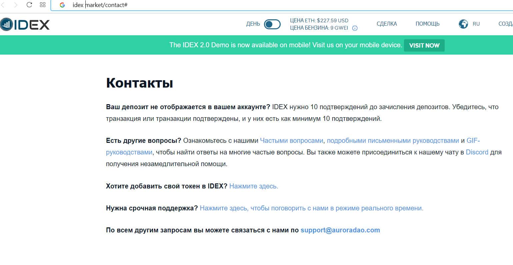The height and width of the screenshot is (265, 513).
Task: Click the ДЕНЬ label
Action: pyautogui.click(x=253, y=24)
